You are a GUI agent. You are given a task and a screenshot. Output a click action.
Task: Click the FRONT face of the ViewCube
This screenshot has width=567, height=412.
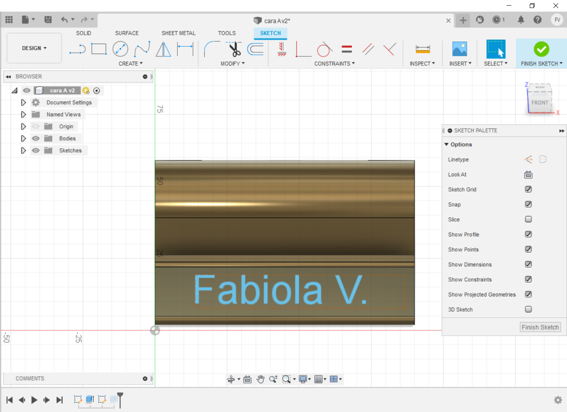coord(539,102)
